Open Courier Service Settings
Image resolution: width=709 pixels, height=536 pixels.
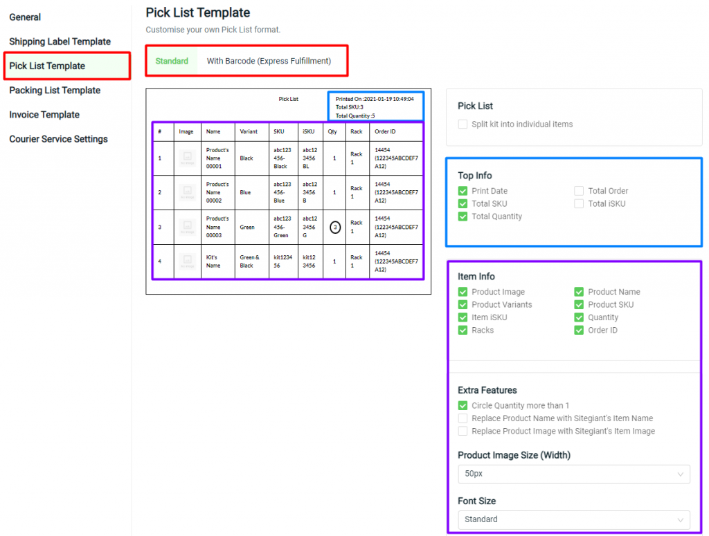(x=59, y=139)
